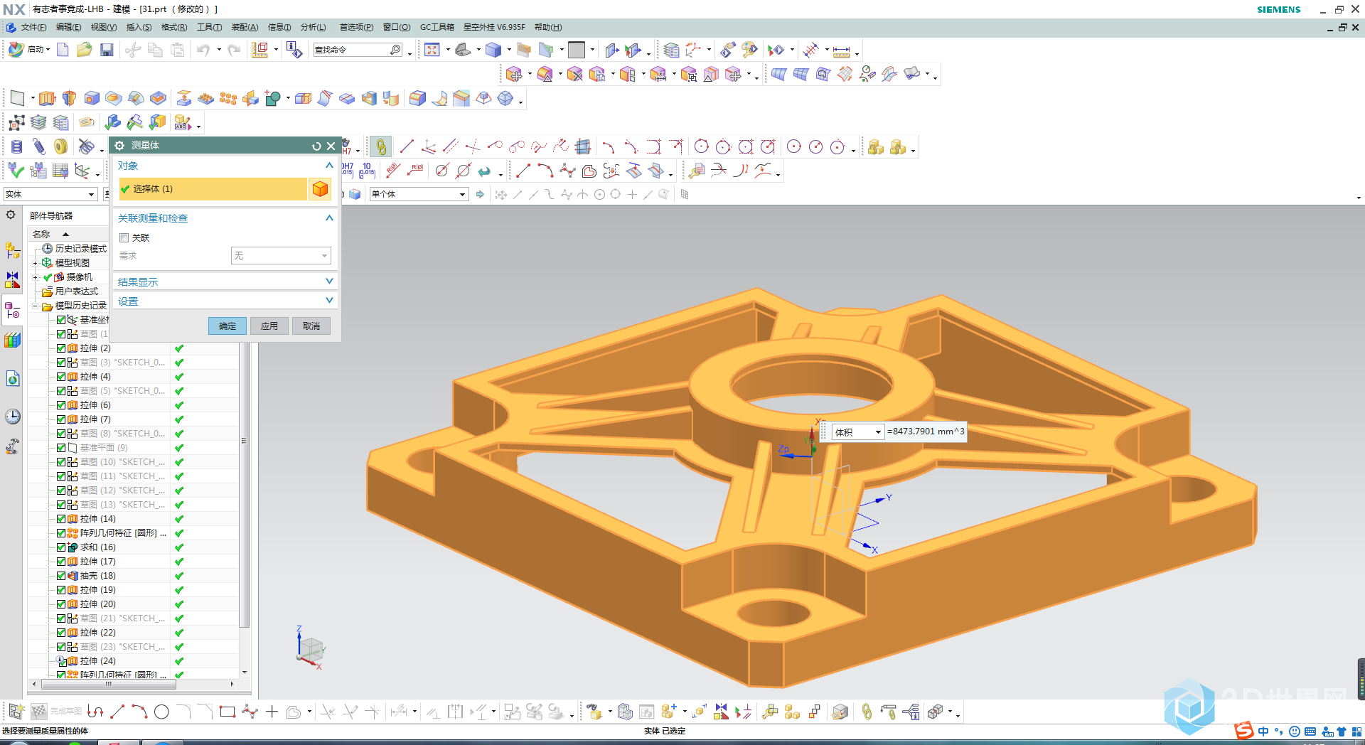Click the Fit view icon
Viewport: 1365px width, 745px height.
point(432,50)
